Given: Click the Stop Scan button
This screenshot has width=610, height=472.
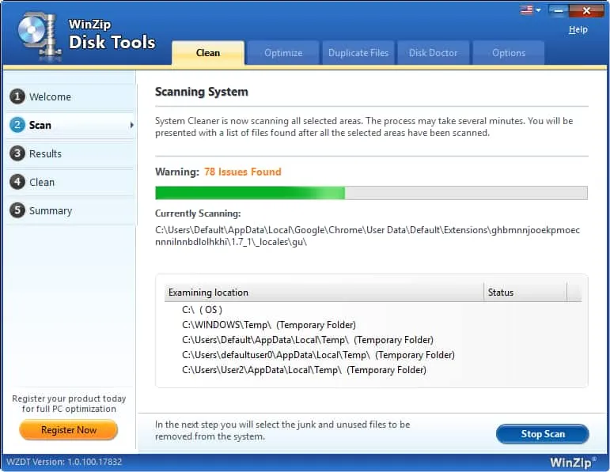Looking at the screenshot, I should [x=543, y=434].
